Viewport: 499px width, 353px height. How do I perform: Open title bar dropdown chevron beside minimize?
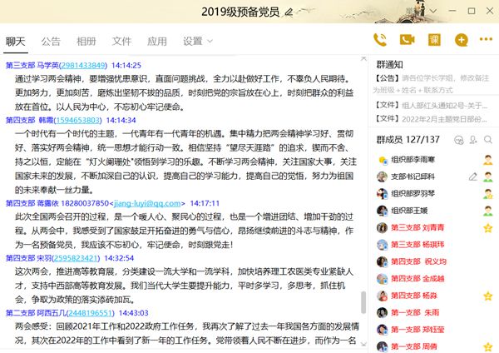click(432, 11)
